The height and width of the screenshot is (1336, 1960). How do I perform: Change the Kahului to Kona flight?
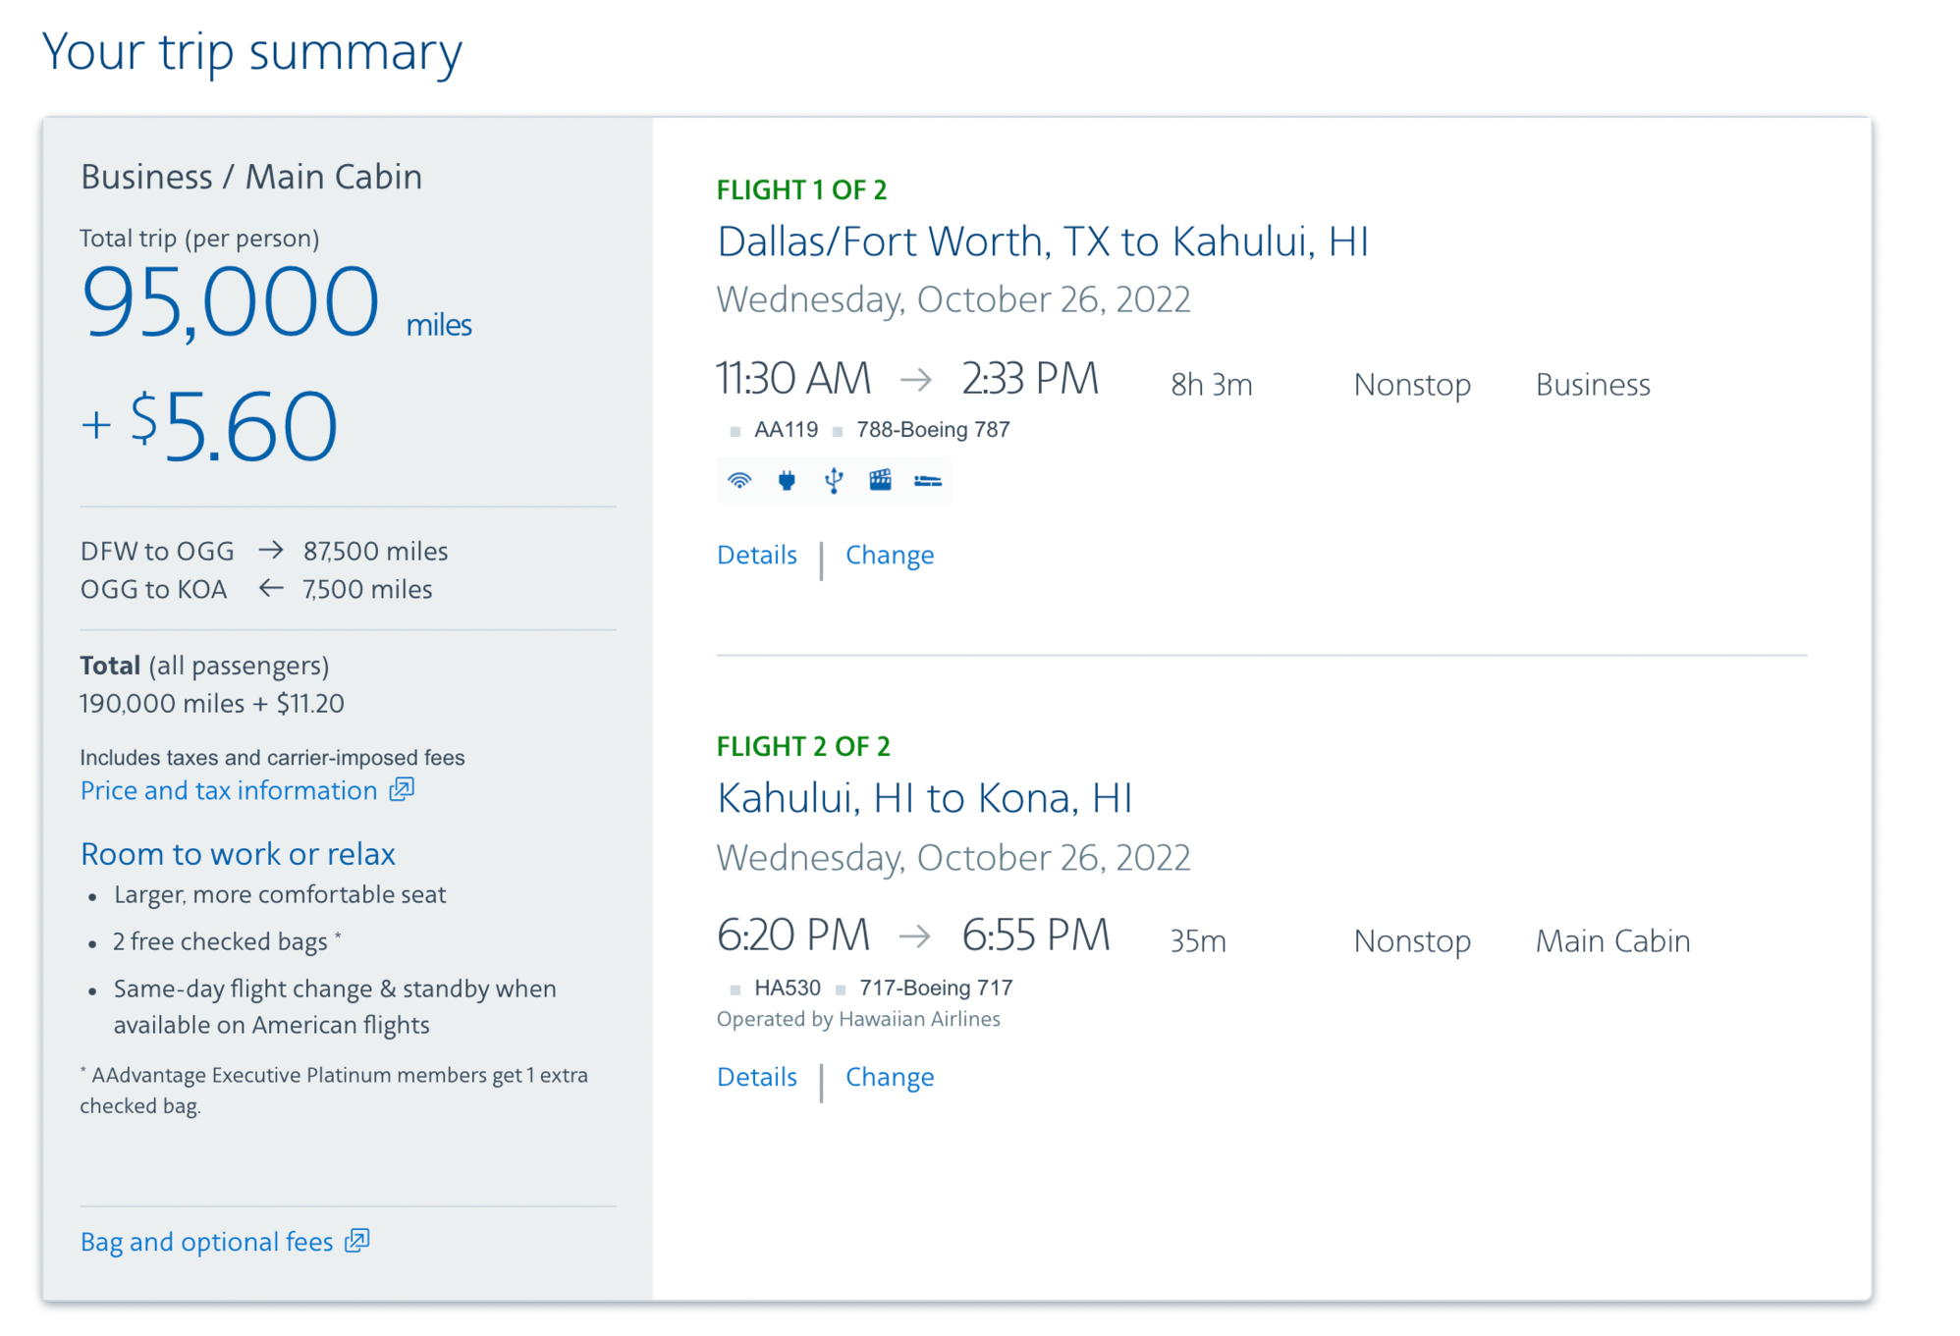click(890, 1077)
